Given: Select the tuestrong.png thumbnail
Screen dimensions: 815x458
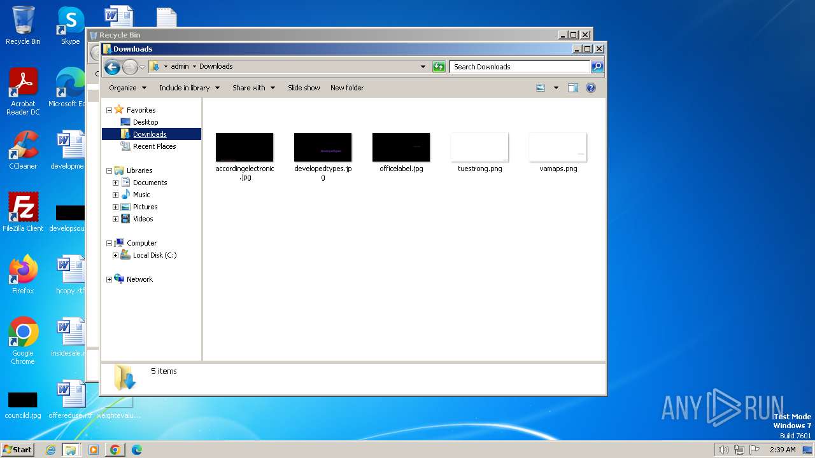Looking at the screenshot, I should [479, 148].
